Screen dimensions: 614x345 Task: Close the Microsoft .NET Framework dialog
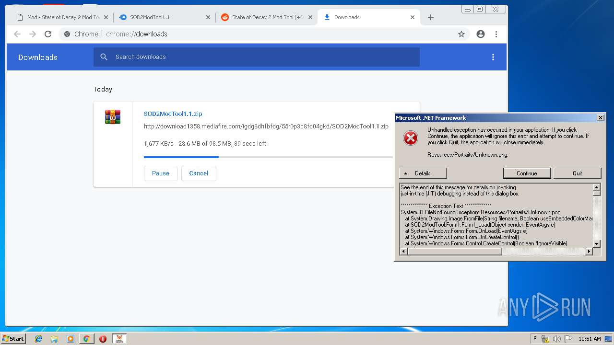coord(600,118)
